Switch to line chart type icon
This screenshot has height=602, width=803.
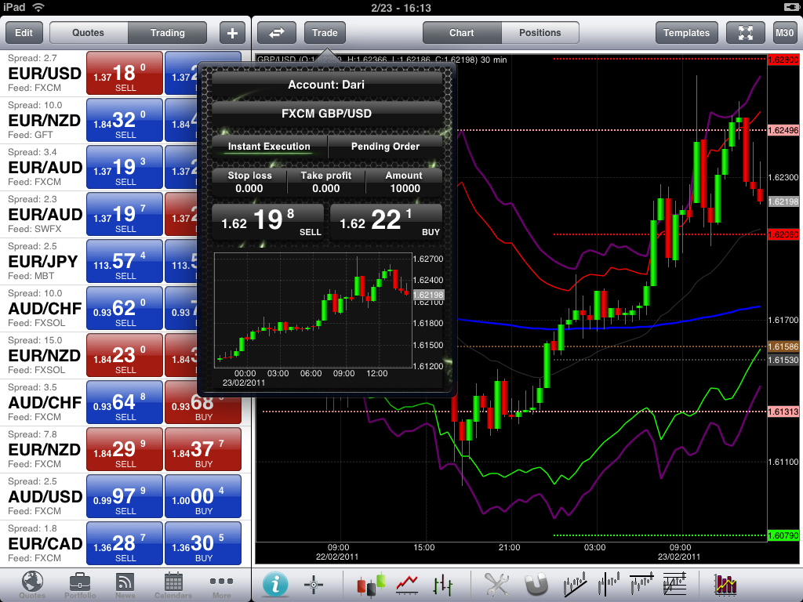[x=407, y=584]
